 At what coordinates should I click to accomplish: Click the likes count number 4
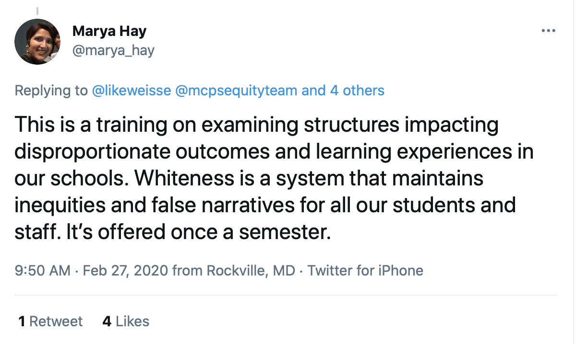coord(107,321)
